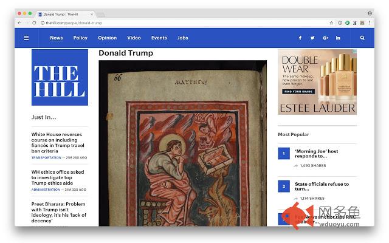
Task: Open the Administration category link
Action: [x=46, y=190]
